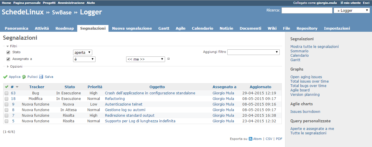Open the 'Redirezione standard output' issue
The image size is (372, 147).
pos(130,116)
